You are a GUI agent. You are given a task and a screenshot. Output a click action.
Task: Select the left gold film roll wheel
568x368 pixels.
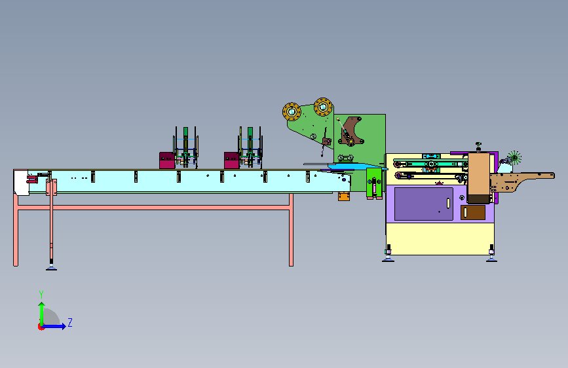point(292,111)
